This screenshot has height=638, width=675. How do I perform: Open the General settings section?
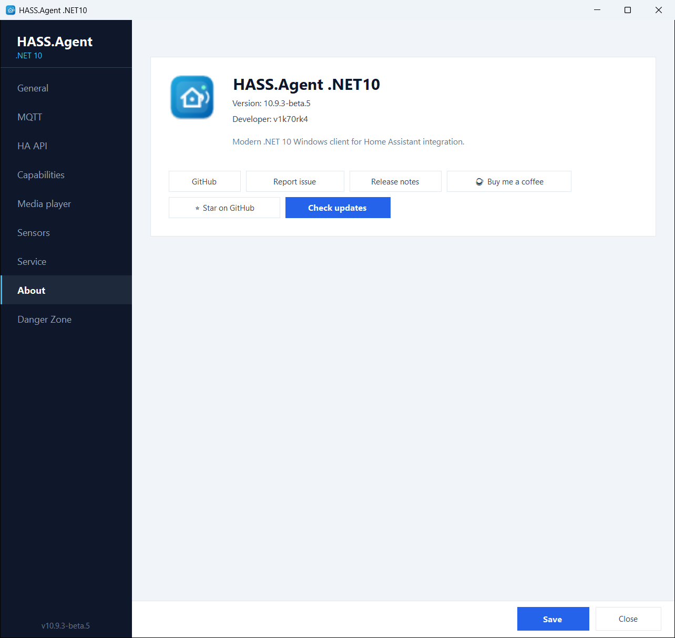coord(66,88)
